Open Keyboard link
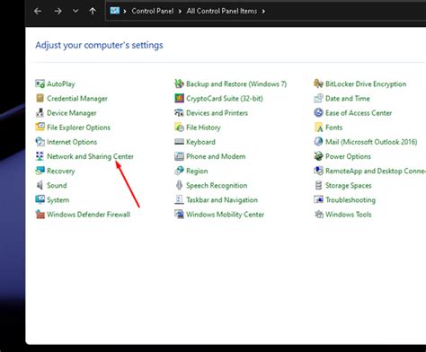The image size is (426, 352). [x=200, y=142]
